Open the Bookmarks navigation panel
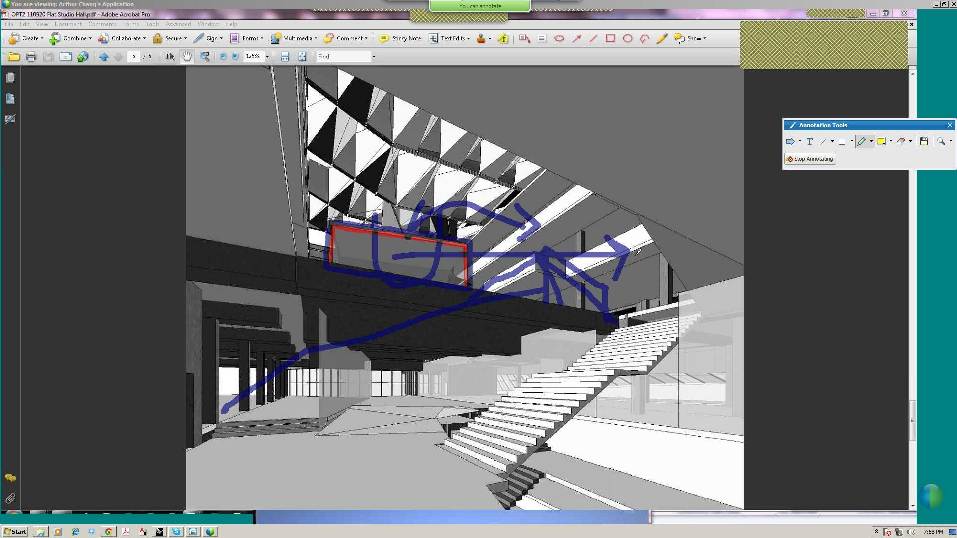957x538 pixels. pyautogui.click(x=10, y=99)
